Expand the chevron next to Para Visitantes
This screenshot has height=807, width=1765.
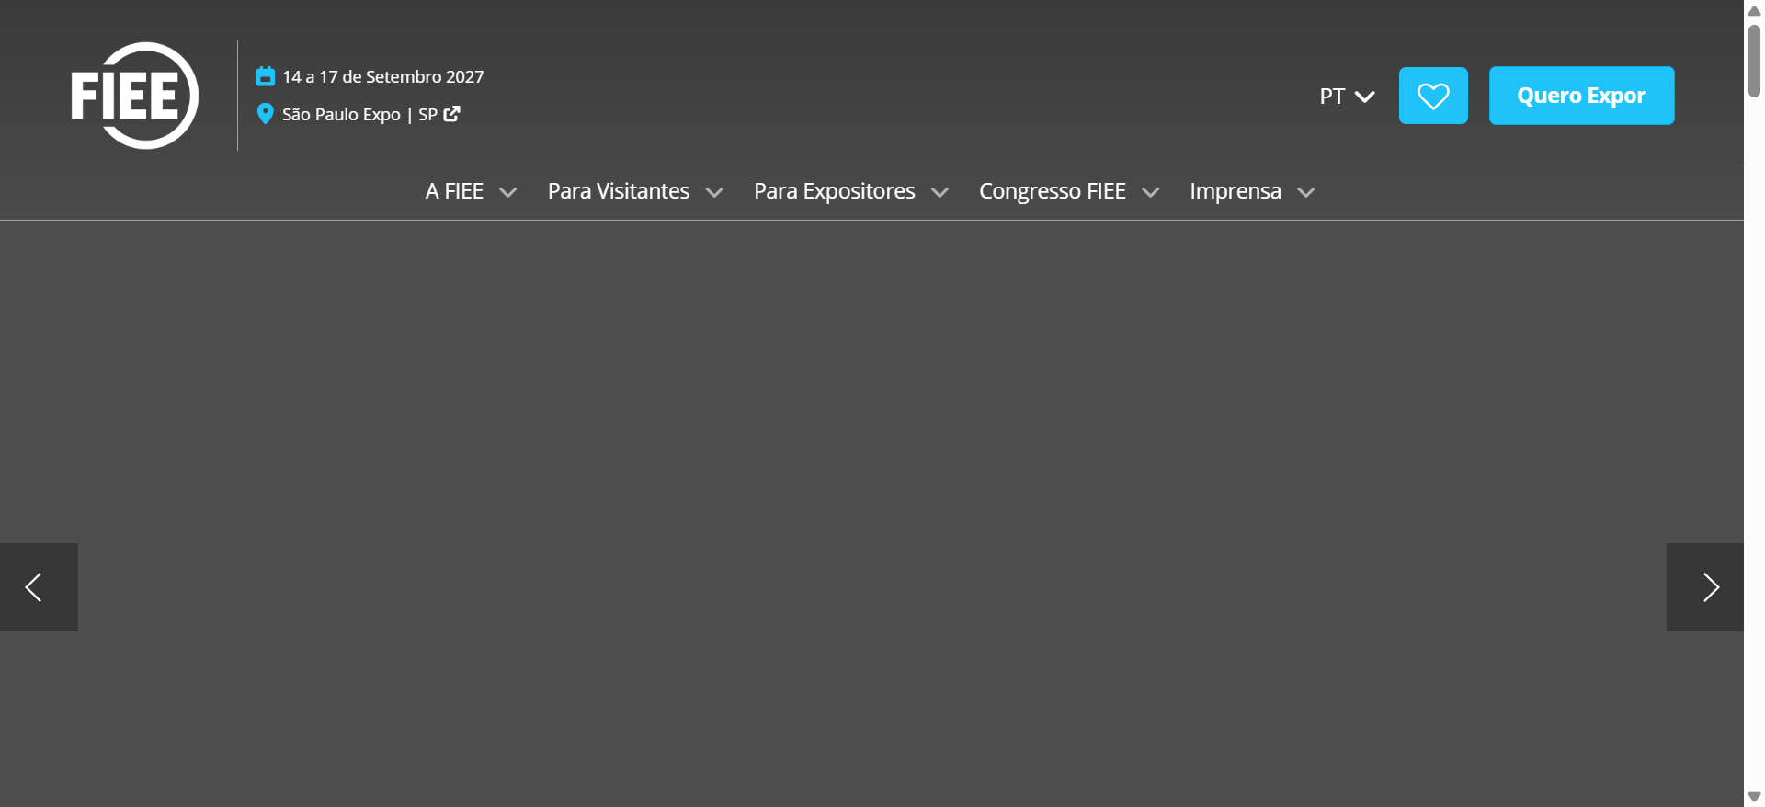tap(714, 192)
